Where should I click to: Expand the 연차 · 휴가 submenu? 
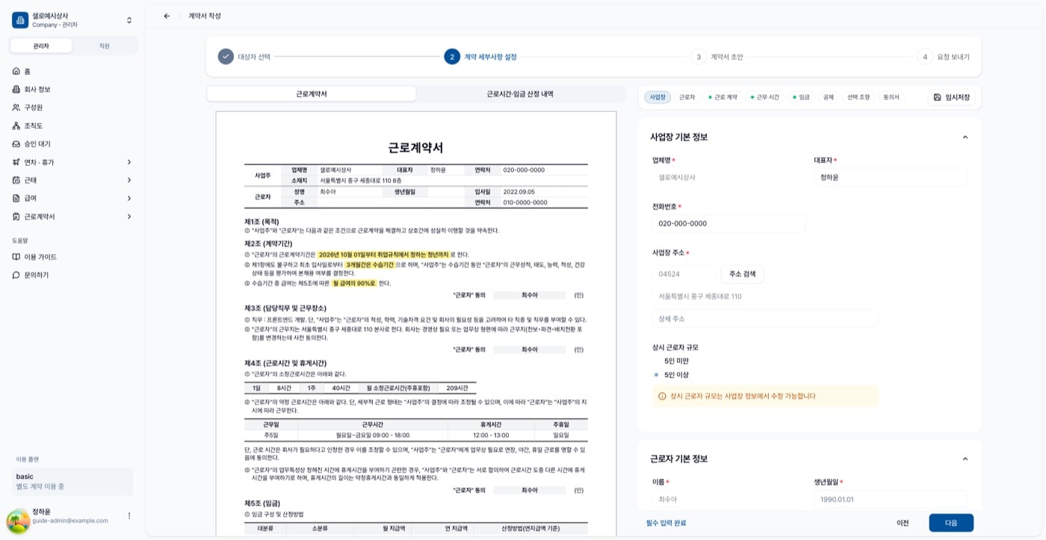pos(73,162)
